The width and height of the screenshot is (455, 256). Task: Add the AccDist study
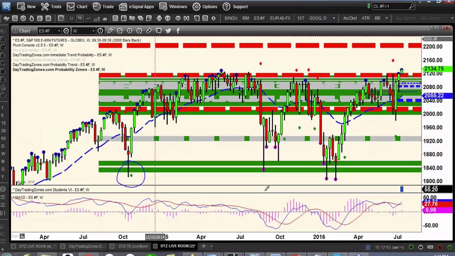click(350, 18)
